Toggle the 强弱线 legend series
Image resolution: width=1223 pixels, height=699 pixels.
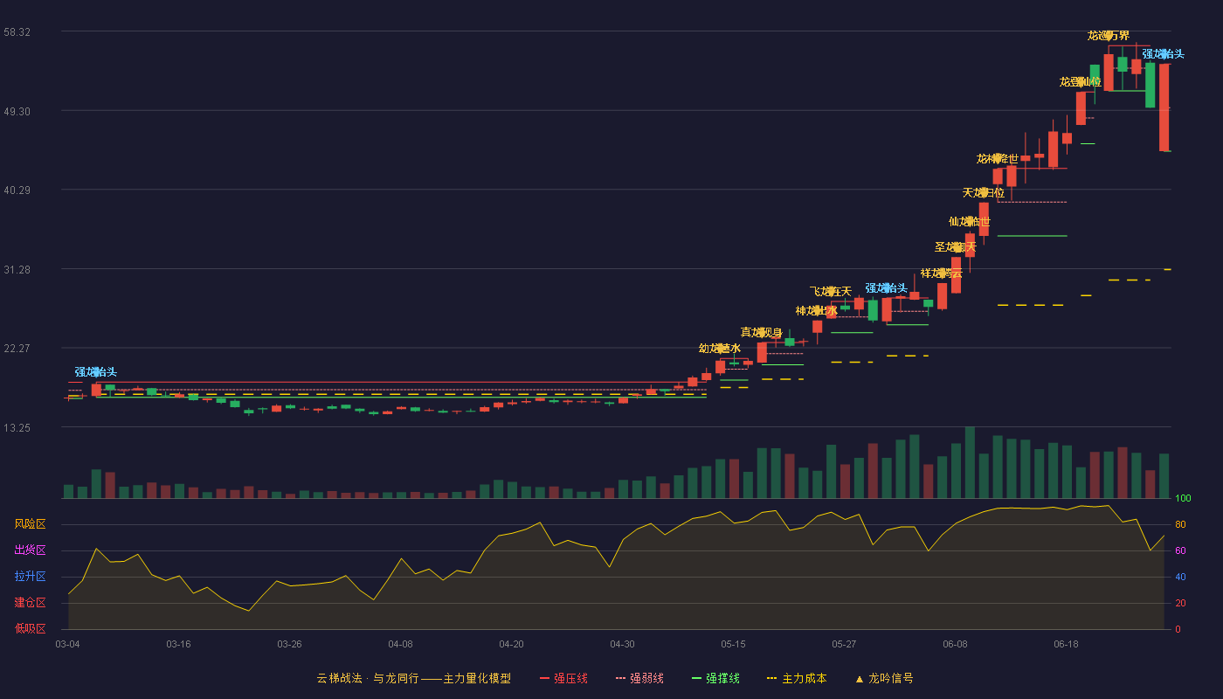click(639, 678)
